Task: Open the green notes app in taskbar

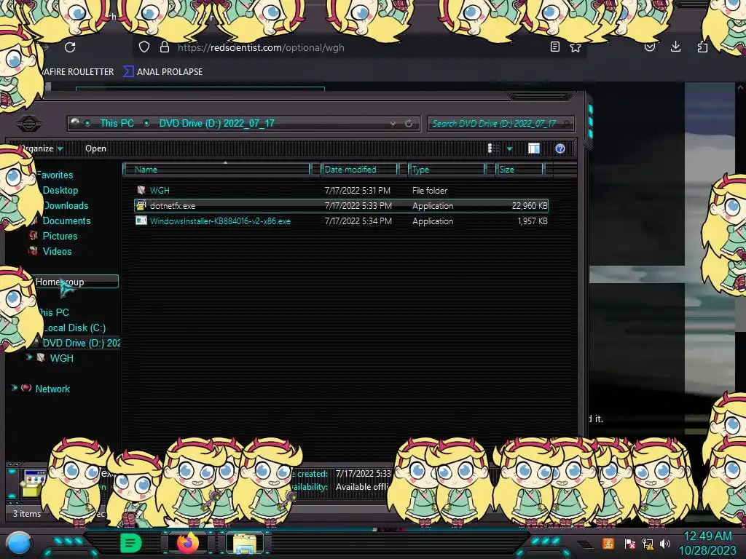Action: click(130, 543)
